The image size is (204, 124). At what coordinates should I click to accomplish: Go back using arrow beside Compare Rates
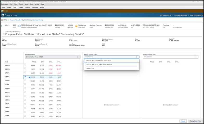4,33
